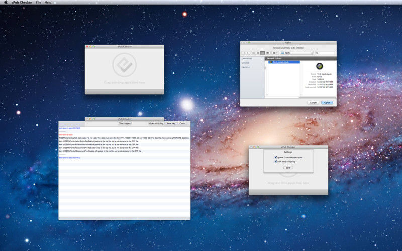Select the LetterGothicStd-Bold.otf warning line
Screen dimensions: 402x251
pyautogui.click(x=98, y=141)
